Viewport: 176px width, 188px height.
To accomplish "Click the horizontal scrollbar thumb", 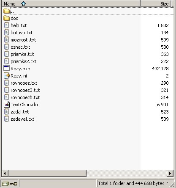I will tap(47, 173).
